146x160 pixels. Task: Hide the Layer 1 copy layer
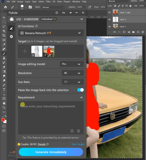coord(109,12)
